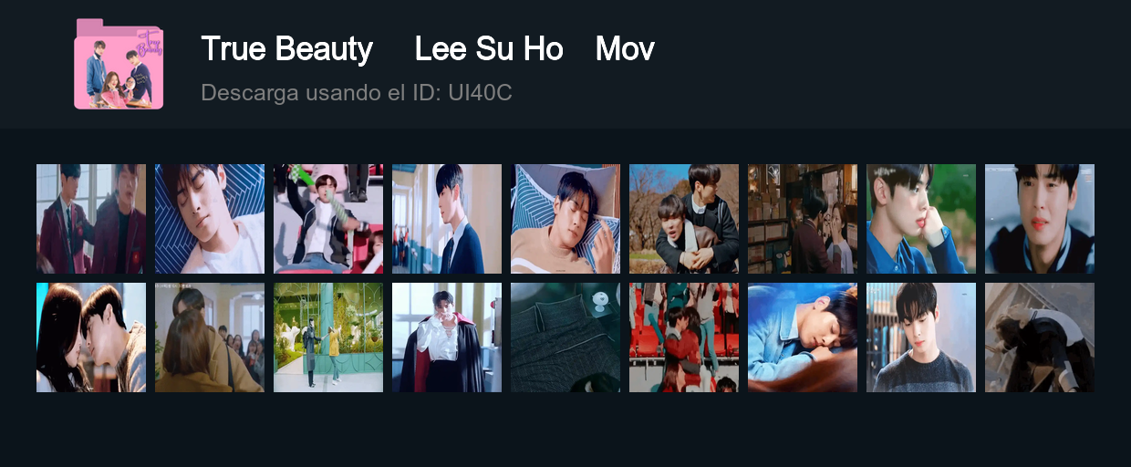
Task: Open the thumbnail of two students in red blazers
Action: tap(91, 219)
